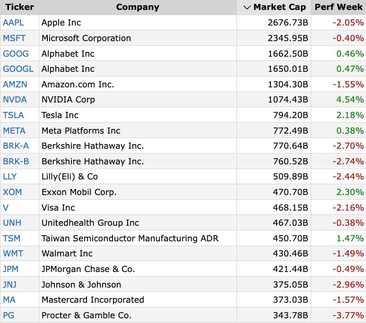Open the BRK-A ticker link

click(x=16, y=146)
